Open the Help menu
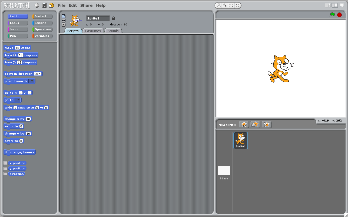348x217 pixels. click(101, 5)
